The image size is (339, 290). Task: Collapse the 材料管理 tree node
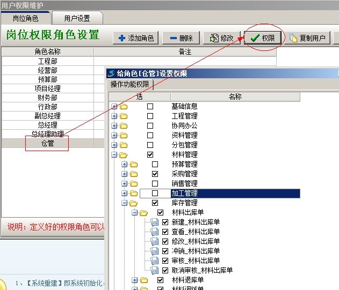tap(114, 155)
